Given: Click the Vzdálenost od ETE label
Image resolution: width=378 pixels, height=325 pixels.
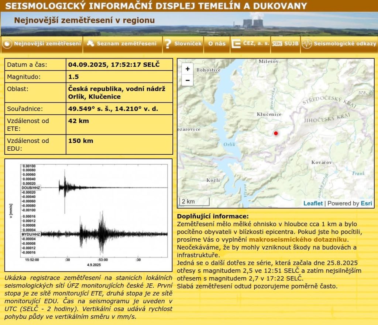Looking at the screenshot, I should click(28, 125).
